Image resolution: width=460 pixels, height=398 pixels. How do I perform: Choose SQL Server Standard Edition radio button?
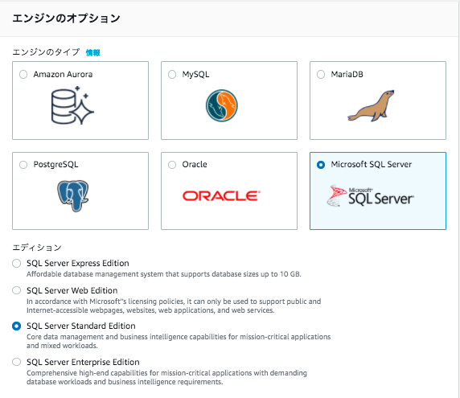(x=16, y=326)
